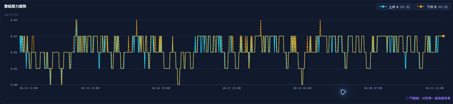The width and height of the screenshot is (453, 104).
Task: Toggle the 下井 B series legend
Action: [432, 7]
